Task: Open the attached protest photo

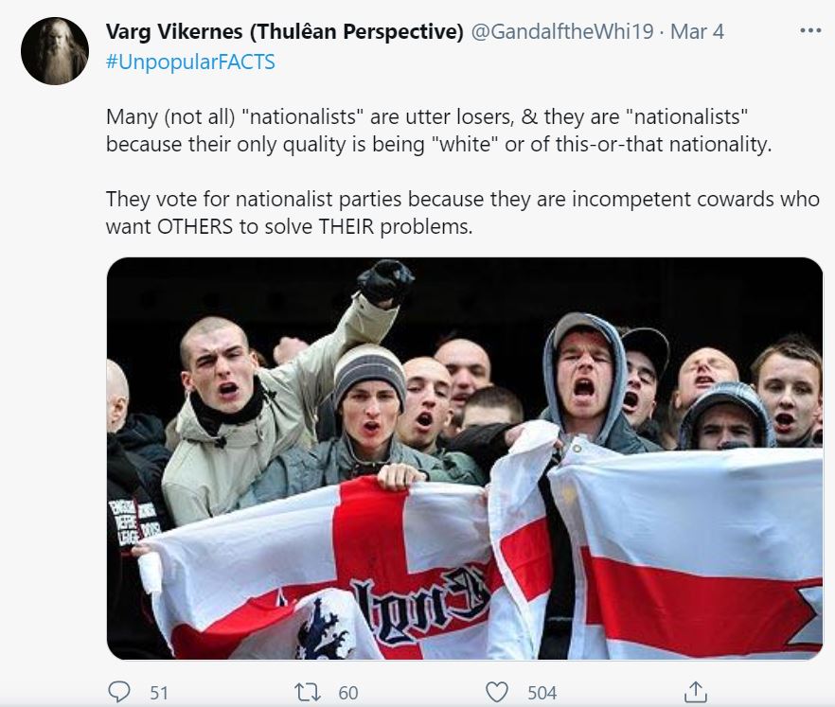Action: pos(465,458)
